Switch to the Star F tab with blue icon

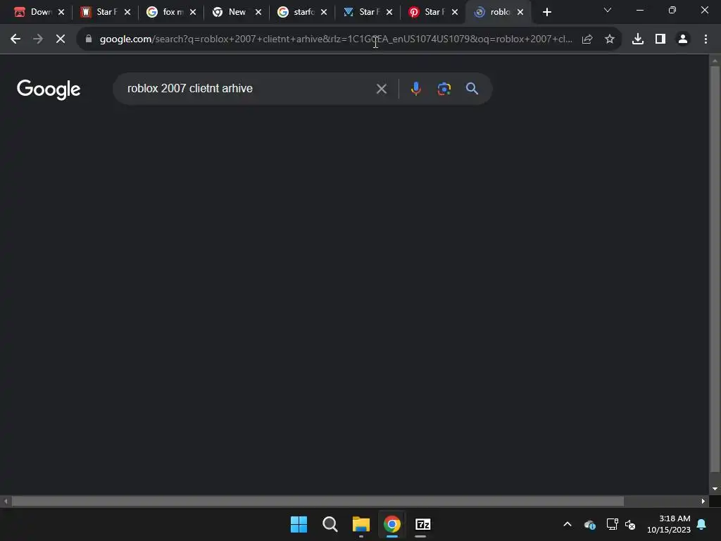(x=367, y=12)
